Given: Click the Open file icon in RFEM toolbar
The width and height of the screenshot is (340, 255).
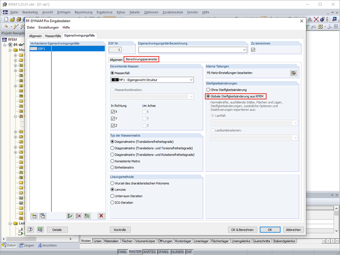Looking at the screenshot, I should coord(13,19).
